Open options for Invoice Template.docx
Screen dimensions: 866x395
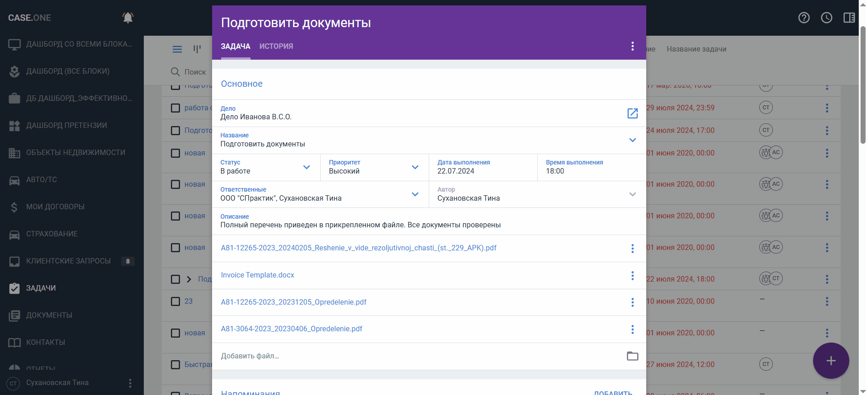coord(632,276)
